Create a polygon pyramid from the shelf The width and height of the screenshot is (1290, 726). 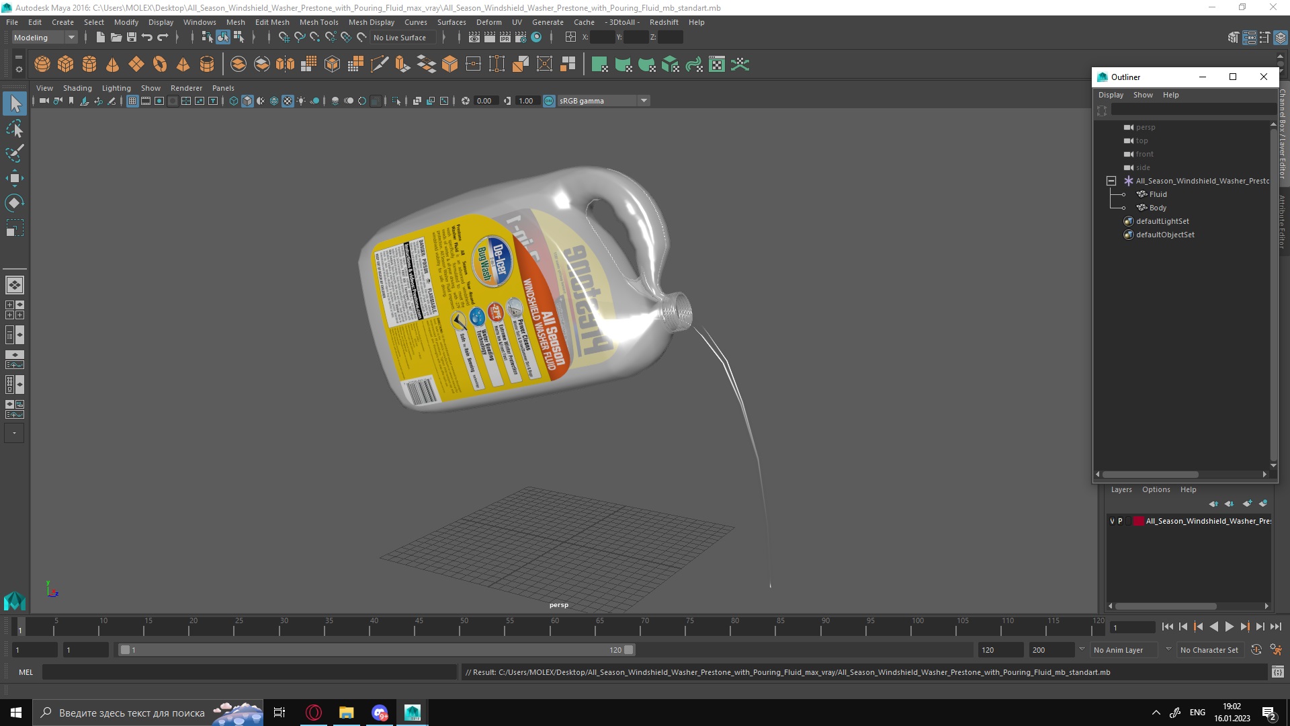pyautogui.click(x=183, y=65)
